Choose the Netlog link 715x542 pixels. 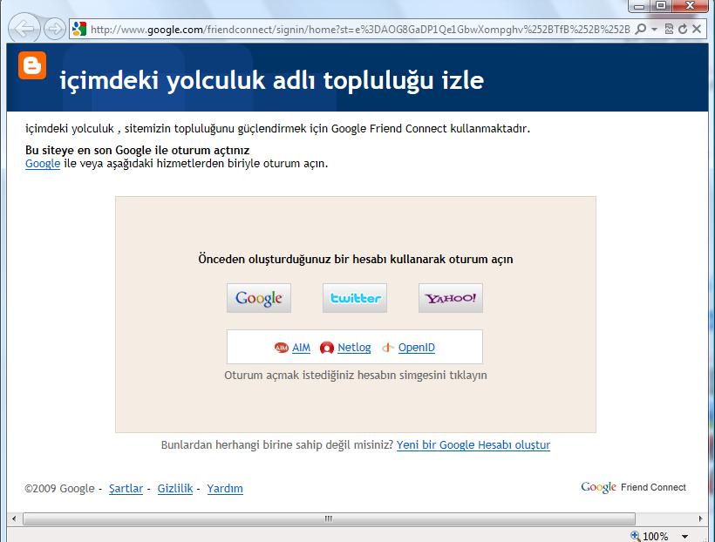(354, 348)
